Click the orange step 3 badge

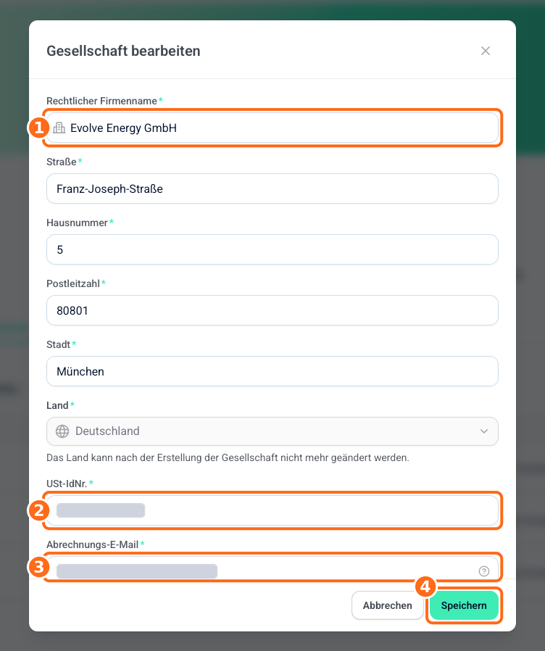[x=38, y=567]
